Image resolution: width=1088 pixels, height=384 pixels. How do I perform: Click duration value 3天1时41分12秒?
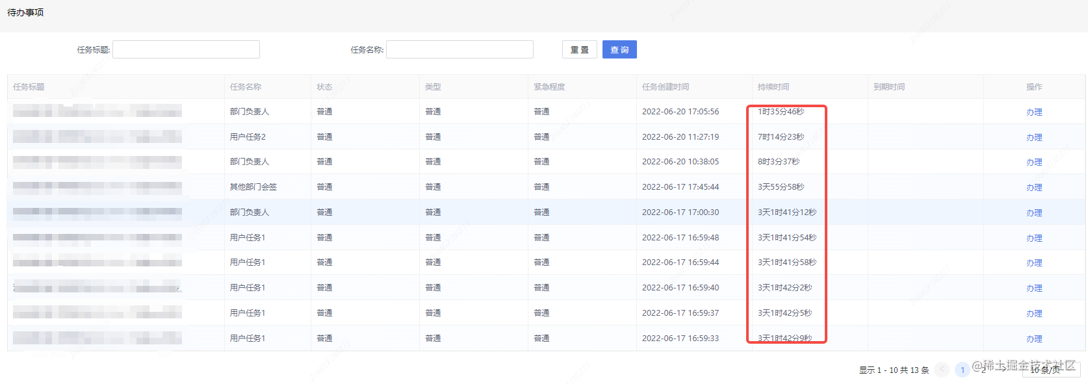[x=787, y=212]
